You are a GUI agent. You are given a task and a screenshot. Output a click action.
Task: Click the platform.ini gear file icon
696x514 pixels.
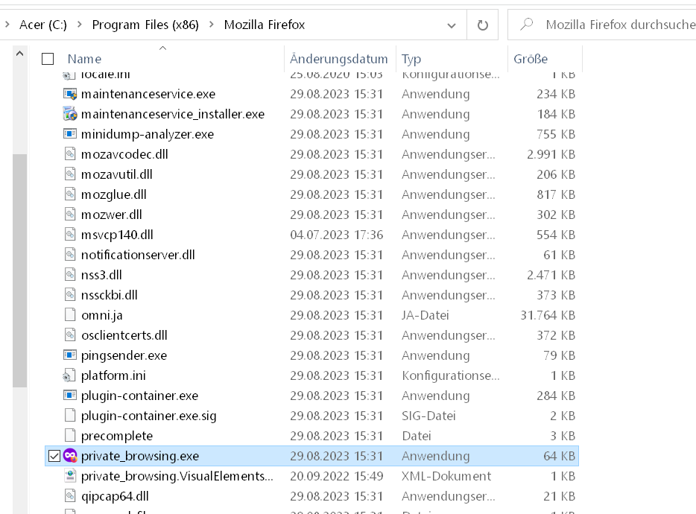[70, 375]
